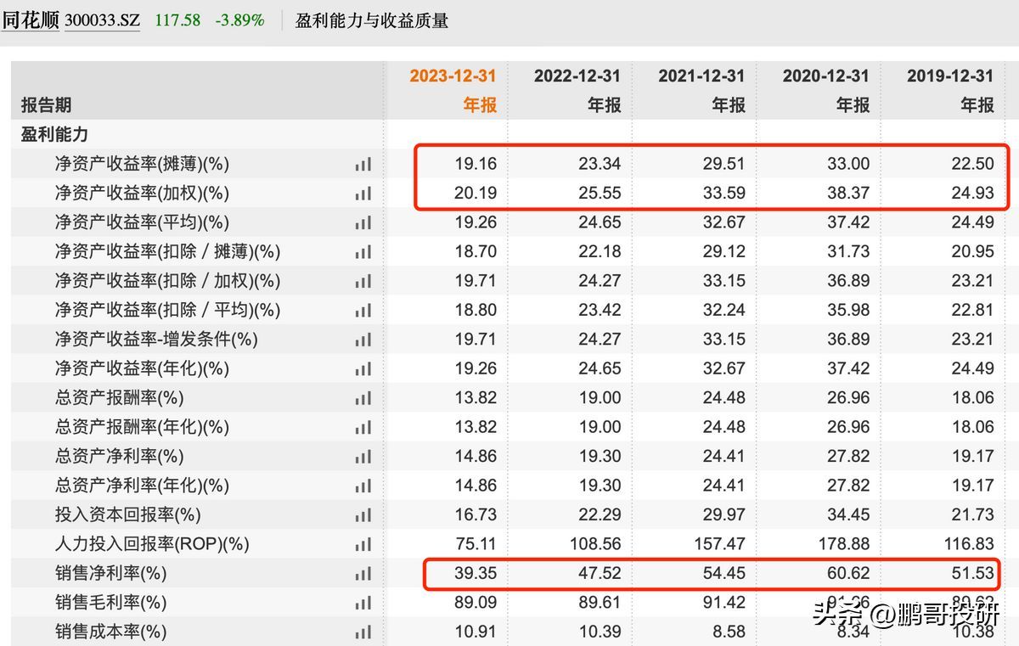Select the 2022-12-31 report column header
Screen dimensions: 1019x646
(577, 90)
